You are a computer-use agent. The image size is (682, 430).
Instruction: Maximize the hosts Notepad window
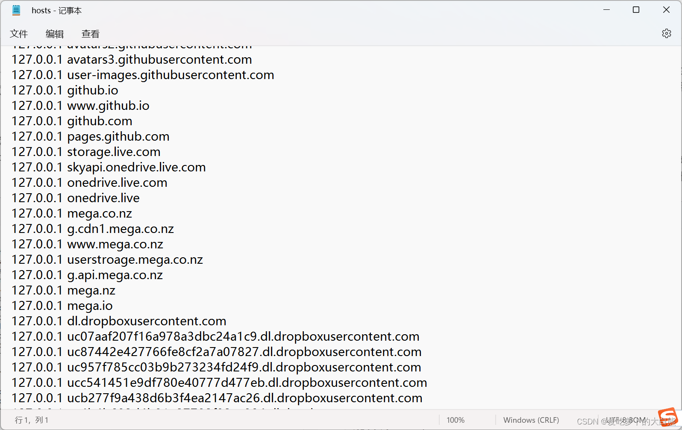636,10
